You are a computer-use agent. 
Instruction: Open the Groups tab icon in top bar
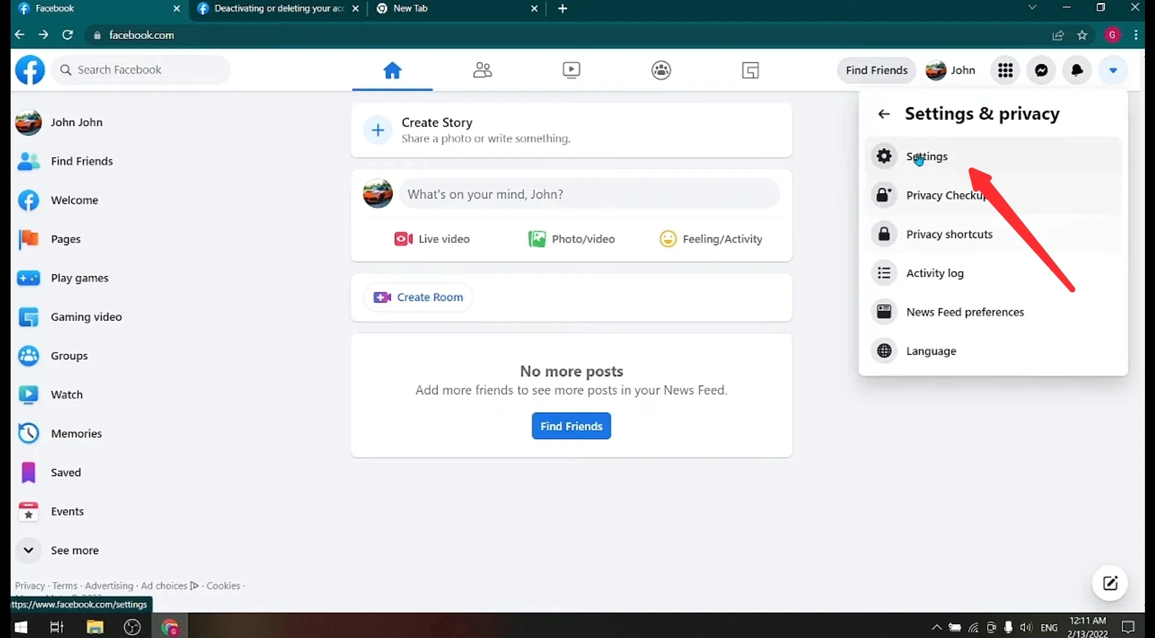coord(661,70)
